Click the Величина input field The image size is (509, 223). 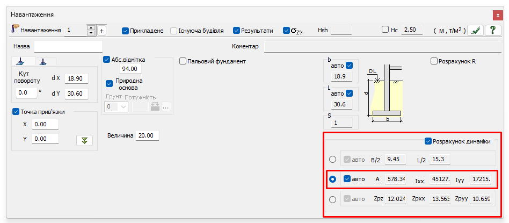pos(147,135)
